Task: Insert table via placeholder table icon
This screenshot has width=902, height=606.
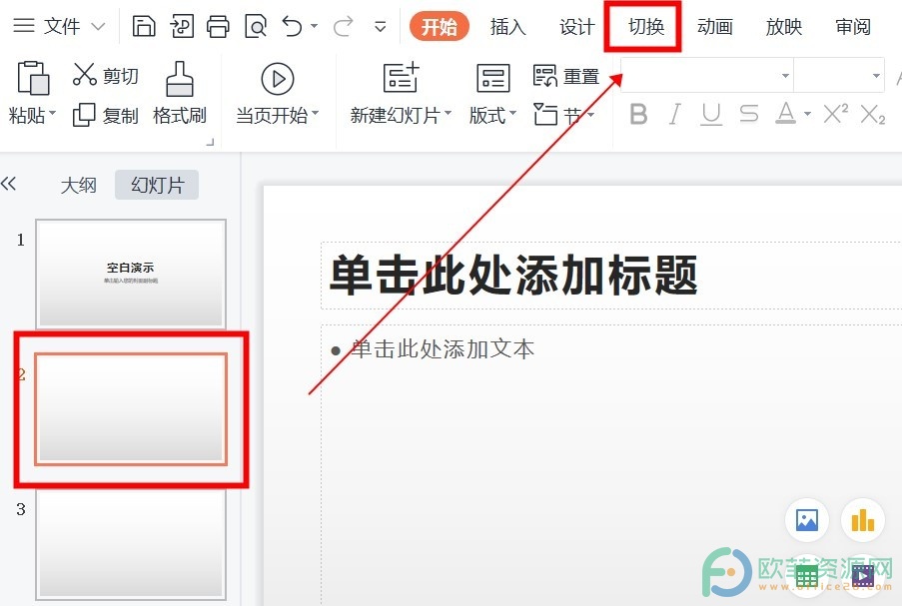Action: point(807,575)
